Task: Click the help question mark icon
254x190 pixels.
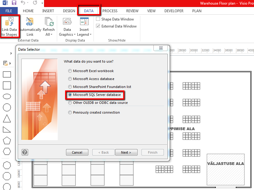Action: 25,152
